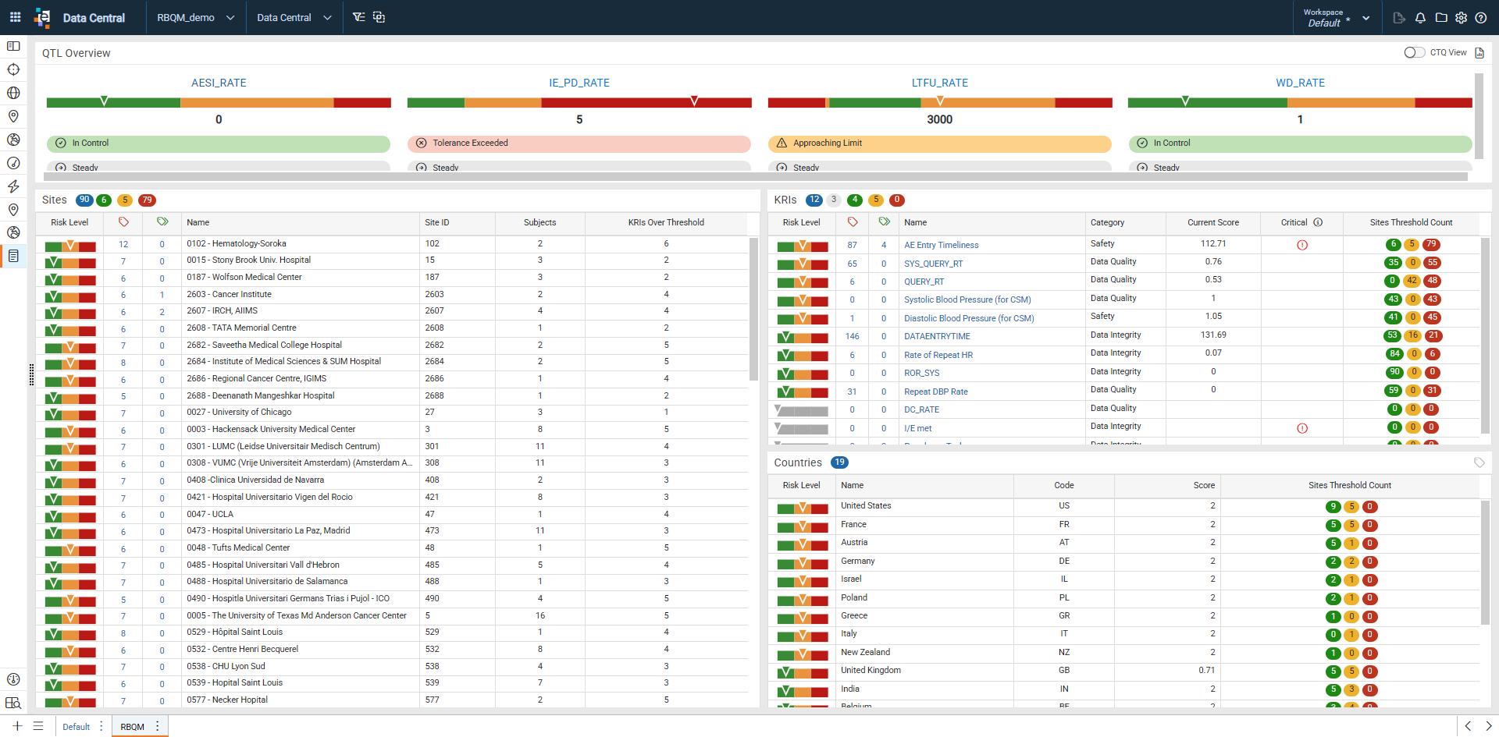
Task: Switch to the Default bottom tab
Action: pyautogui.click(x=77, y=726)
